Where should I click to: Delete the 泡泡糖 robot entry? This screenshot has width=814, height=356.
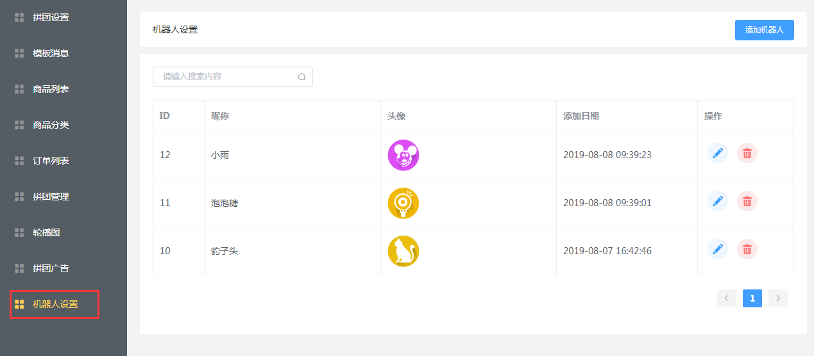pos(747,201)
